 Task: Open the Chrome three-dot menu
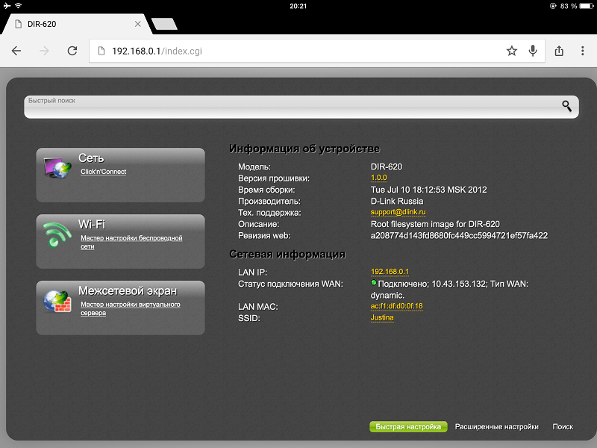click(583, 51)
